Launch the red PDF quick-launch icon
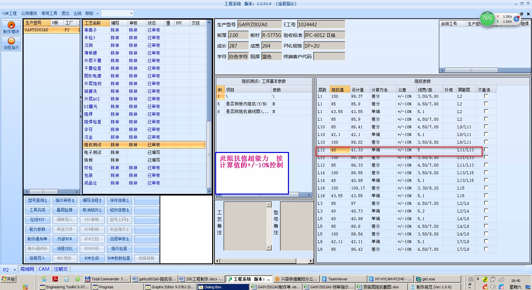532x290 pixels. pyautogui.click(x=55, y=279)
